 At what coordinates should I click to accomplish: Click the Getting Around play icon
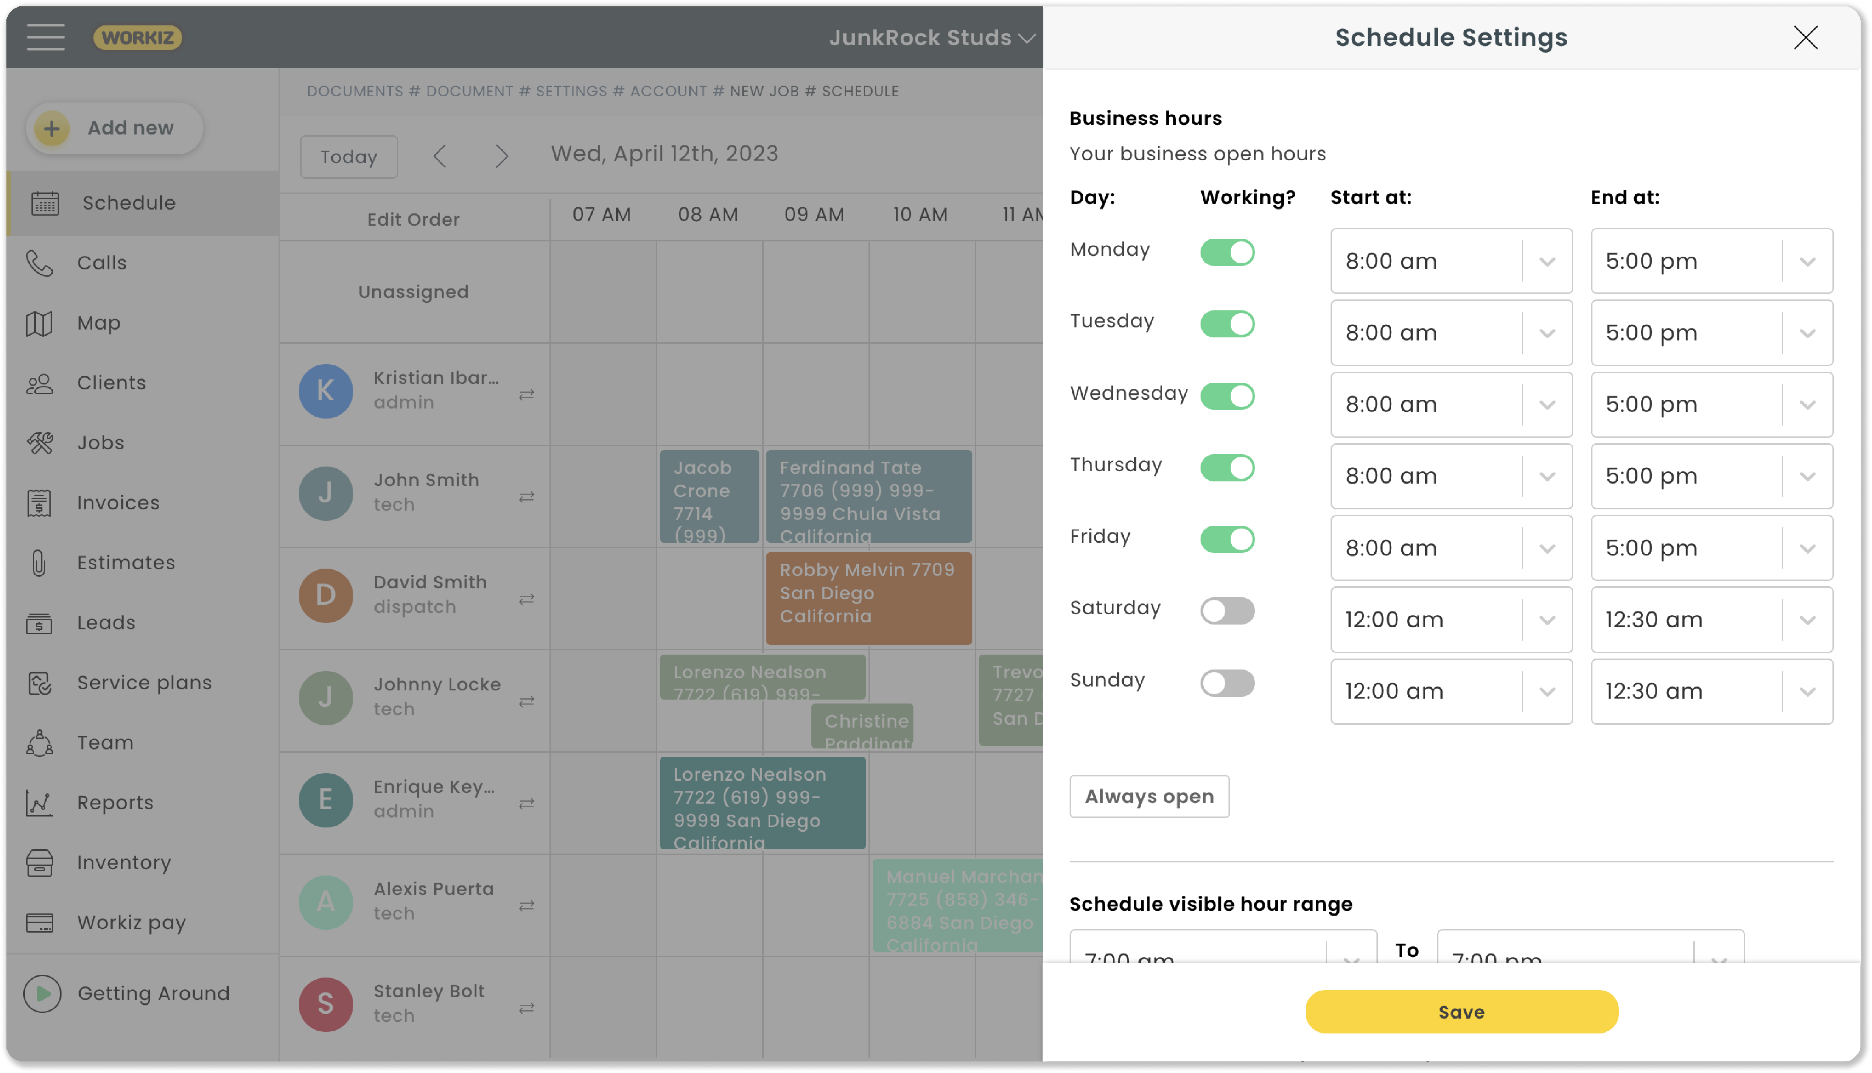pyautogui.click(x=43, y=994)
